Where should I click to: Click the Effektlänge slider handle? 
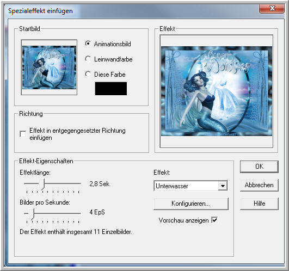42,184
